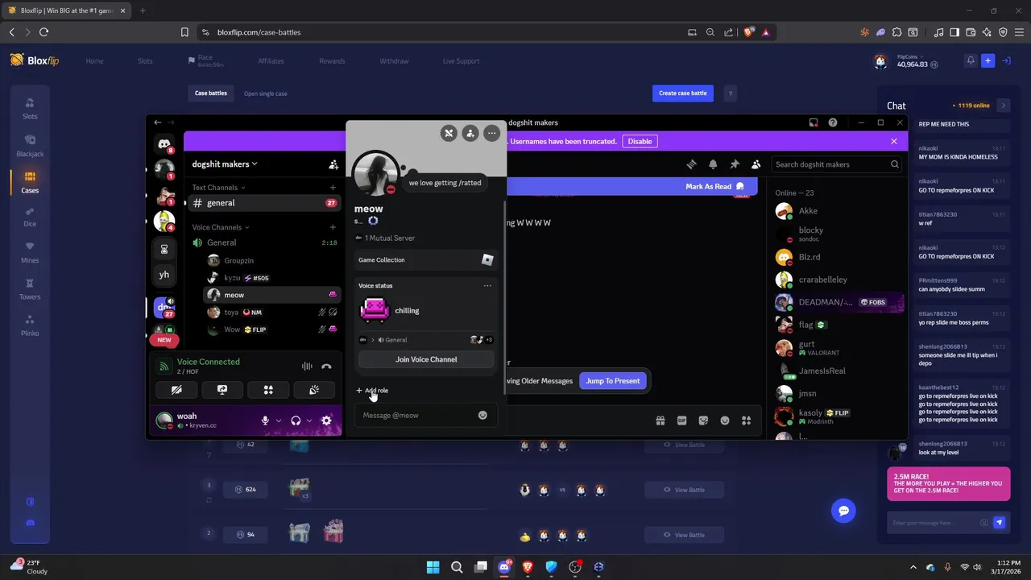Start screen share in voice panel

(x=222, y=390)
